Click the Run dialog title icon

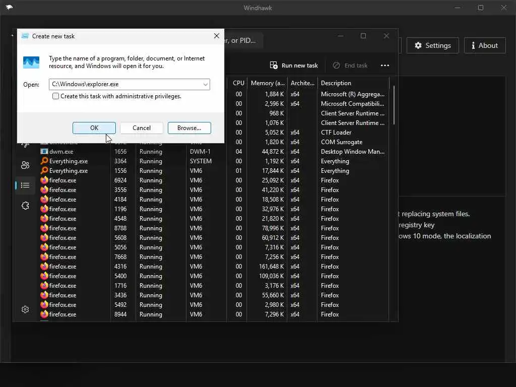point(25,36)
